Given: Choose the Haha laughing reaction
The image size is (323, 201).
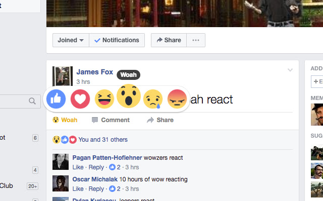Looking at the screenshot, I should (104, 99).
